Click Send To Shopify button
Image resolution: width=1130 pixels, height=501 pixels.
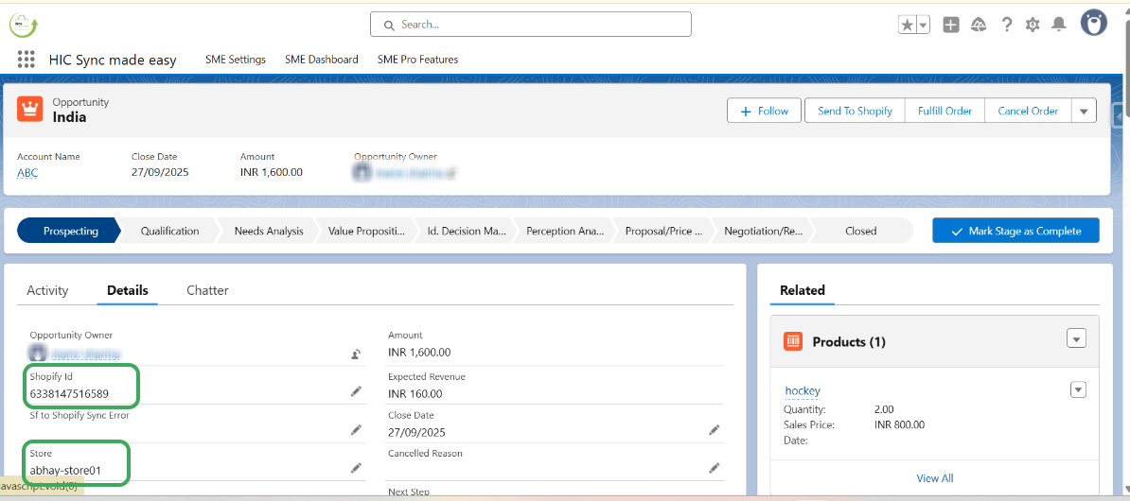[855, 111]
